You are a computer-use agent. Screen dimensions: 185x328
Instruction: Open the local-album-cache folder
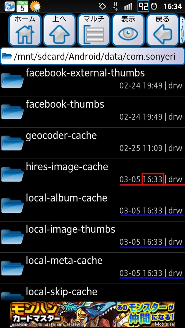click(92, 206)
